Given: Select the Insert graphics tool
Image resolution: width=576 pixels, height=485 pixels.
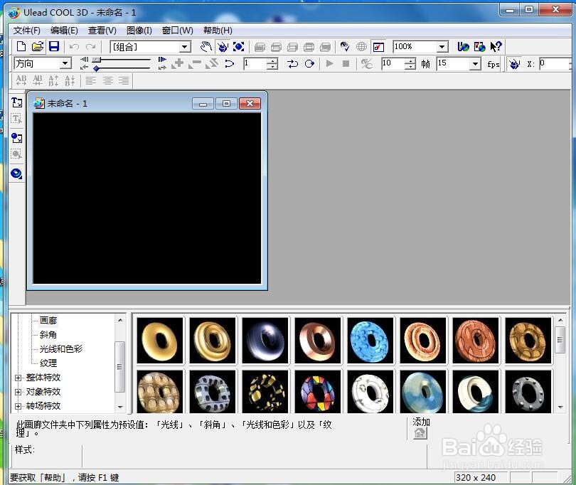Looking at the screenshot, I should 16,138.
